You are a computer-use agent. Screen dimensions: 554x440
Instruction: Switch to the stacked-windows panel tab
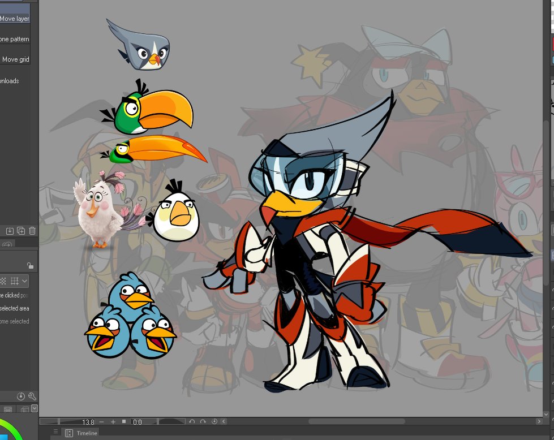[25, 409]
